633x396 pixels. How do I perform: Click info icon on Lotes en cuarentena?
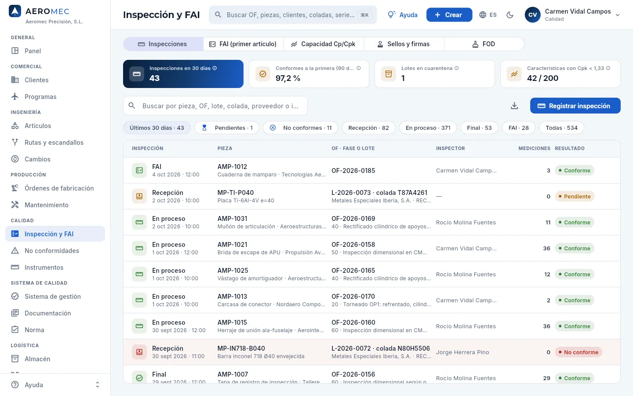456,68
